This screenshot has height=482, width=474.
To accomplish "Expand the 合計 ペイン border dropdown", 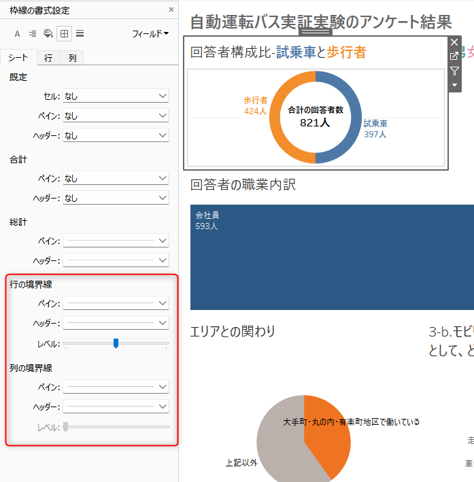I will pos(116,178).
